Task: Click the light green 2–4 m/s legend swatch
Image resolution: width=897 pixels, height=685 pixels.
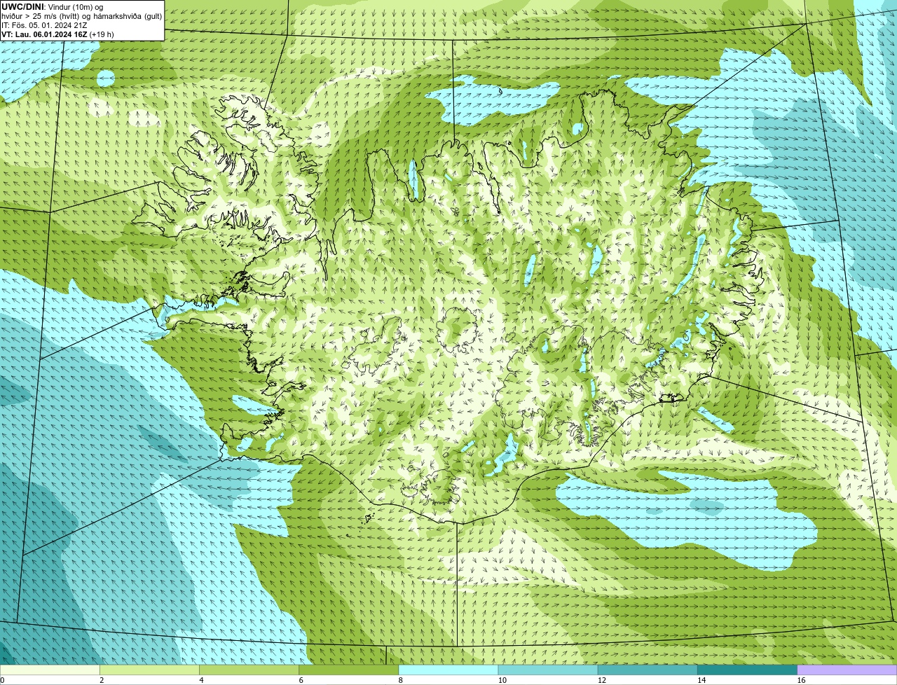Action: coord(149,670)
